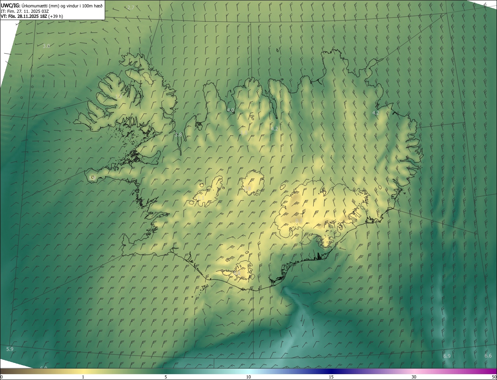Click the 3.0 value label on the map

(x=46, y=46)
